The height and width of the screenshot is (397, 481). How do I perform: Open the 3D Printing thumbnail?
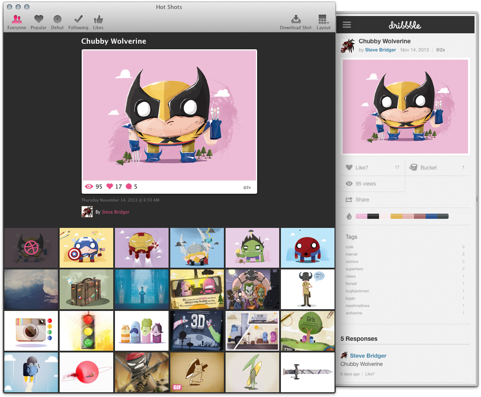click(x=197, y=331)
